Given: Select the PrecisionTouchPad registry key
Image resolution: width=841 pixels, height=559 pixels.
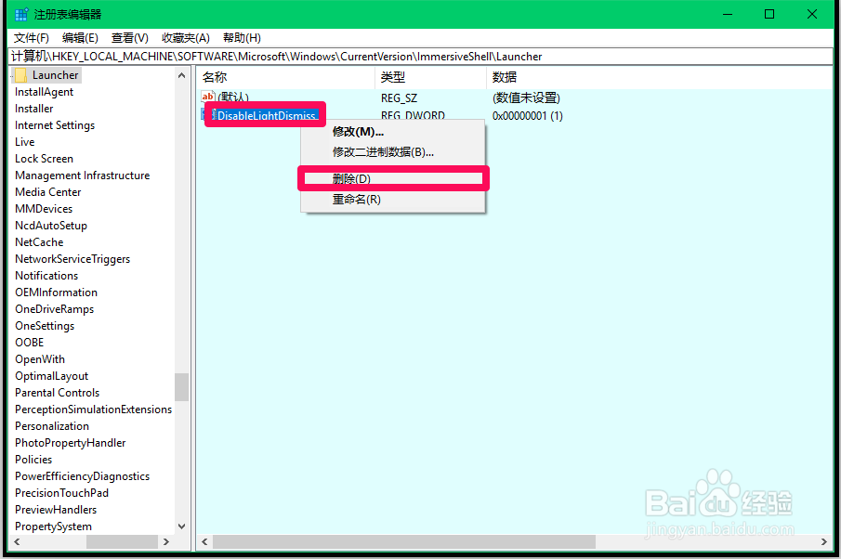Looking at the screenshot, I should (x=61, y=492).
